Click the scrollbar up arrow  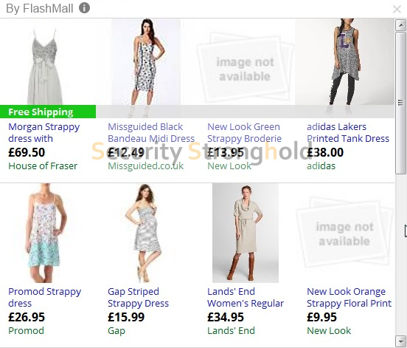pos(401,25)
